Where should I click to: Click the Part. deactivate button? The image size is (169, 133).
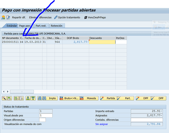point(126,98)
